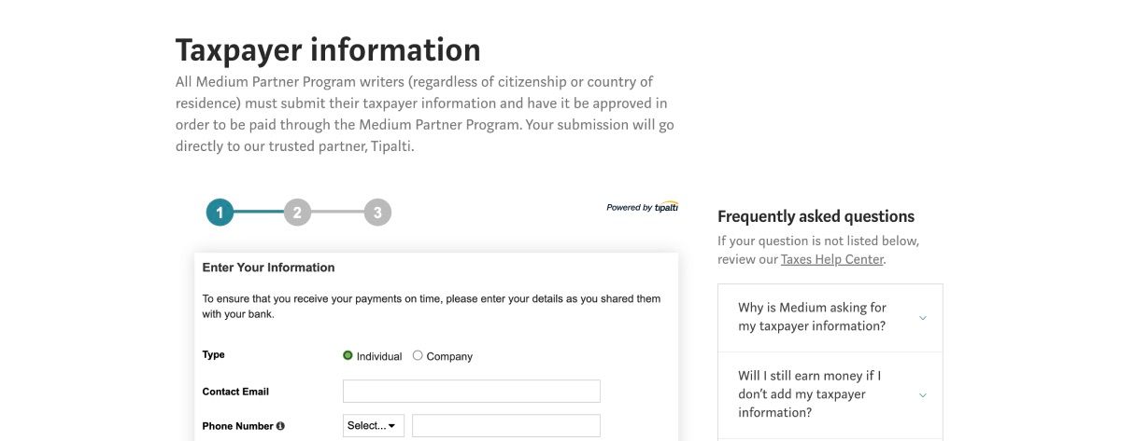Click the 'Frequently asked questions' heading
The image size is (1121, 441).
(816, 216)
